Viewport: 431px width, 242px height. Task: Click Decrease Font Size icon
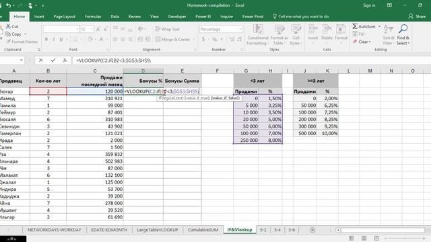point(106,29)
